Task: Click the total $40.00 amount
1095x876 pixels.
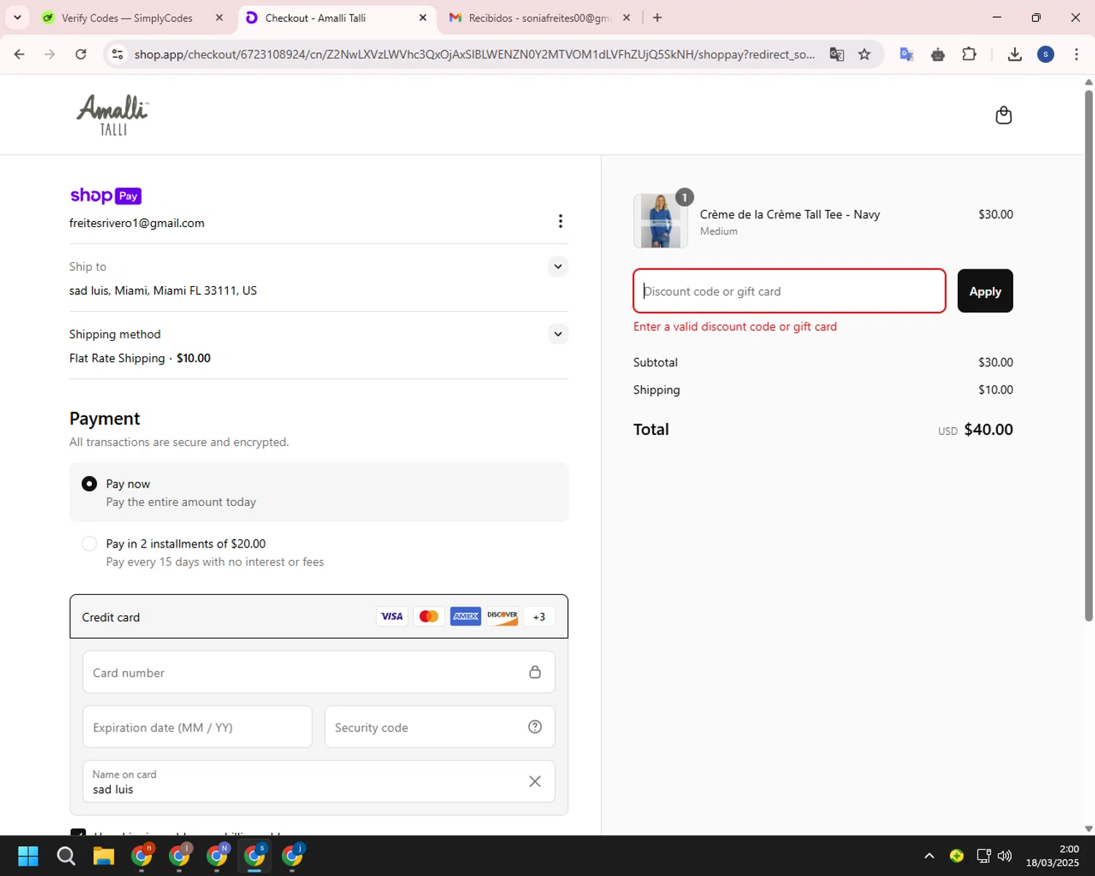Action: click(x=988, y=429)
